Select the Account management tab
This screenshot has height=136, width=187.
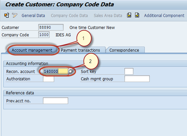point(32,50)
